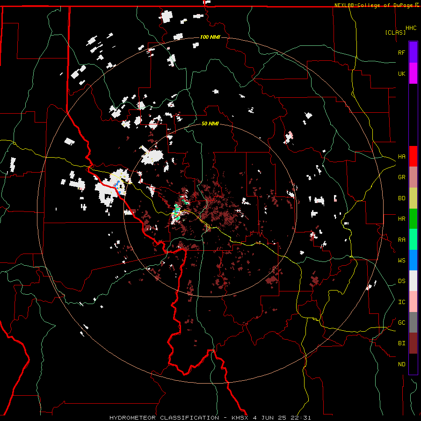This screenshot has width=421, height=421.
Task: Click the IC legend label
Action: [401, 302]
